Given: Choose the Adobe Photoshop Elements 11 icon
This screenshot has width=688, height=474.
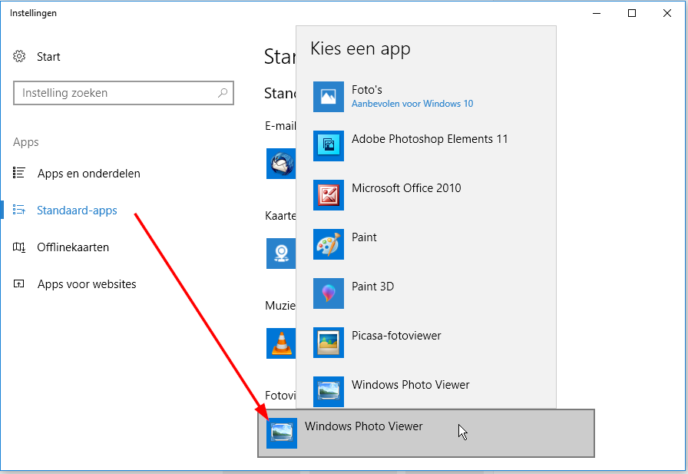Looking at the screenshot, I should coord(328,146).
